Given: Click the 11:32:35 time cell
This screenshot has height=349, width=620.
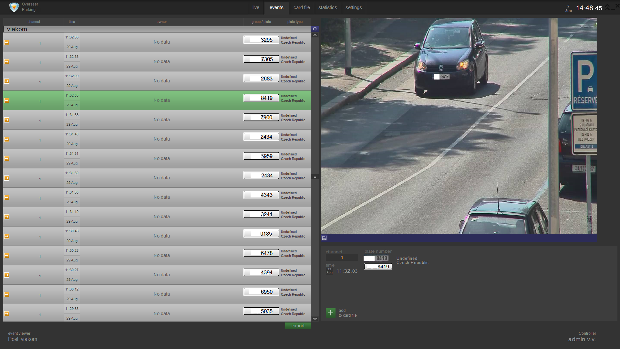Looking at the screenshot, I should pyautogui.click(x=72, y=37).
